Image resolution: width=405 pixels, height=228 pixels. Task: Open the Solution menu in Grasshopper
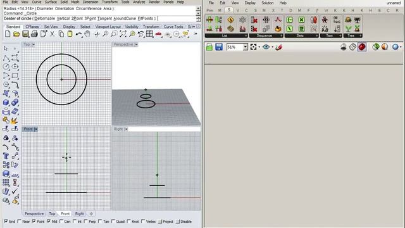tap(267, 3)
